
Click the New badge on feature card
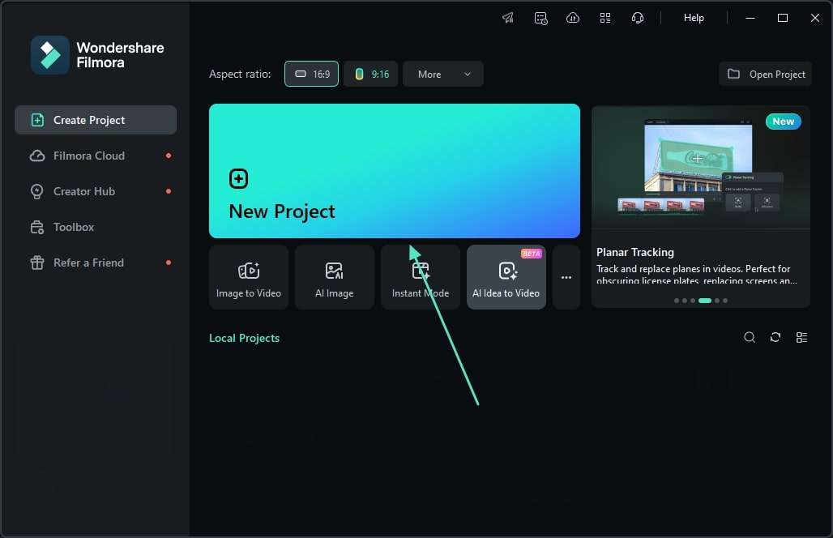click(784, 121)
